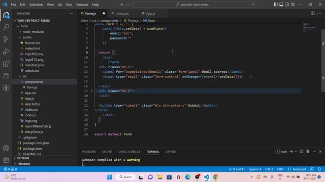Image resolution: width=325 pixels, height=182 pixels.
Task: Open the customize layout icon
Action: (x=292, y=5)
